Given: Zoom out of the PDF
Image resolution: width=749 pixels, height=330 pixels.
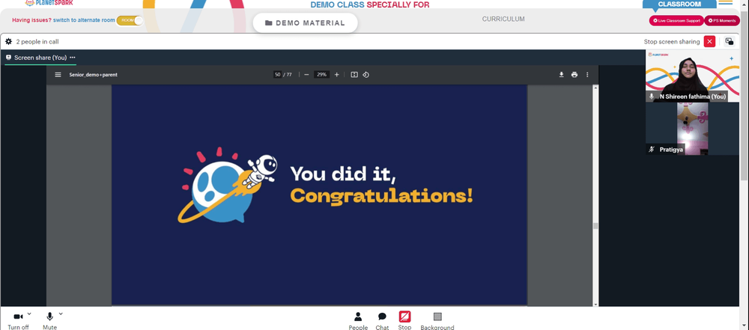Looking at the screenshot, I should click(x=306, y=75).
